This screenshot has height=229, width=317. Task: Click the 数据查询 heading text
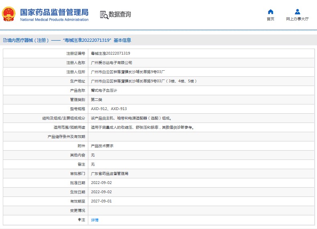[x=120, y=14]
